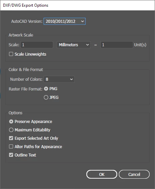Image resolution: width=155 pixels, height=189 pixels.
Task: Click the AutoCAD Version label
Action: (27, 21)
